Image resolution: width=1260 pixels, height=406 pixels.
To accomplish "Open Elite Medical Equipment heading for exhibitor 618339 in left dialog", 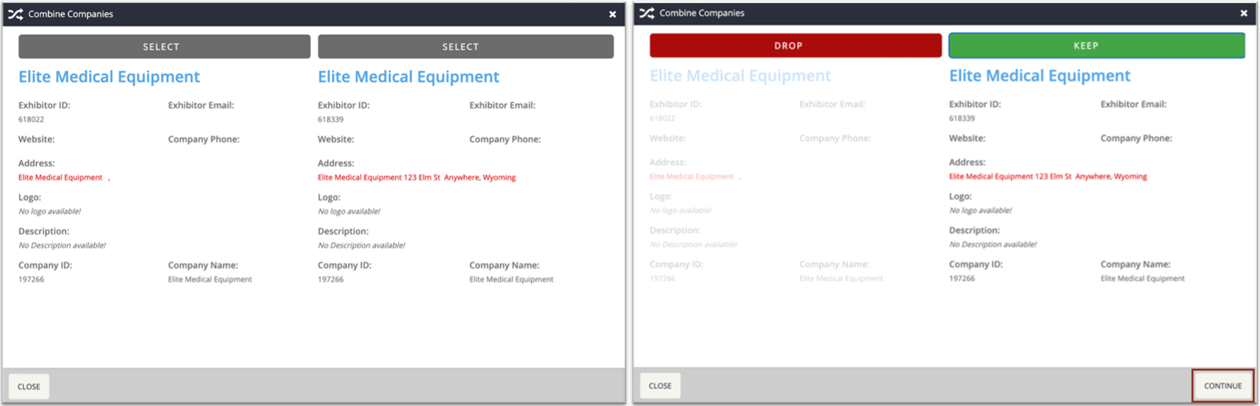I will tap(409, 77).
